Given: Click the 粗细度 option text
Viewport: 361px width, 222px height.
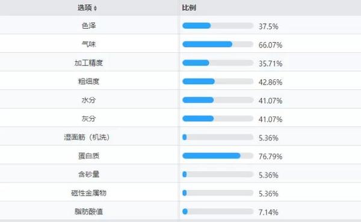Looking at the screenshot, I should [x=88, y=82].
